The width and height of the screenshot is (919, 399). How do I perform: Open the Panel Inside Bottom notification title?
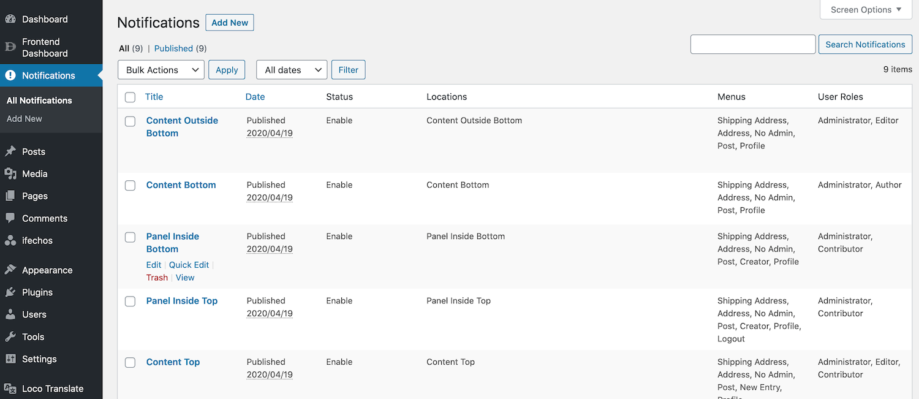[173, 243]
